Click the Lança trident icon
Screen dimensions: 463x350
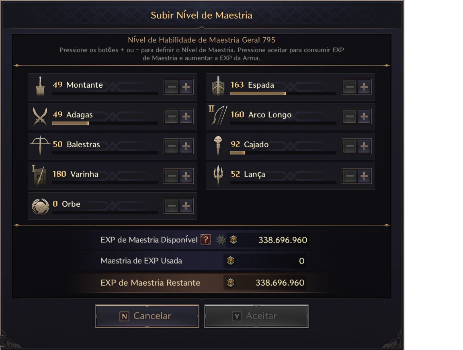coord(218,175)
